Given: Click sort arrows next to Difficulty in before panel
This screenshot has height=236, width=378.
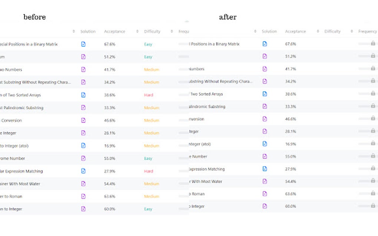Looking at the screenshot, I should 172,31.
